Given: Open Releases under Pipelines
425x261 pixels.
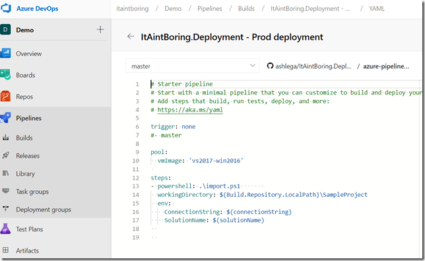Looking at the screenshot, I should tap(28, 156).
